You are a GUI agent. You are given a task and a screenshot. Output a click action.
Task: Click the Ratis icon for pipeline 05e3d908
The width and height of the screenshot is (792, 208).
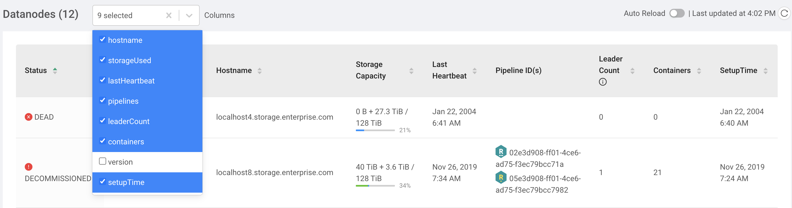click(x=501, y=177)
